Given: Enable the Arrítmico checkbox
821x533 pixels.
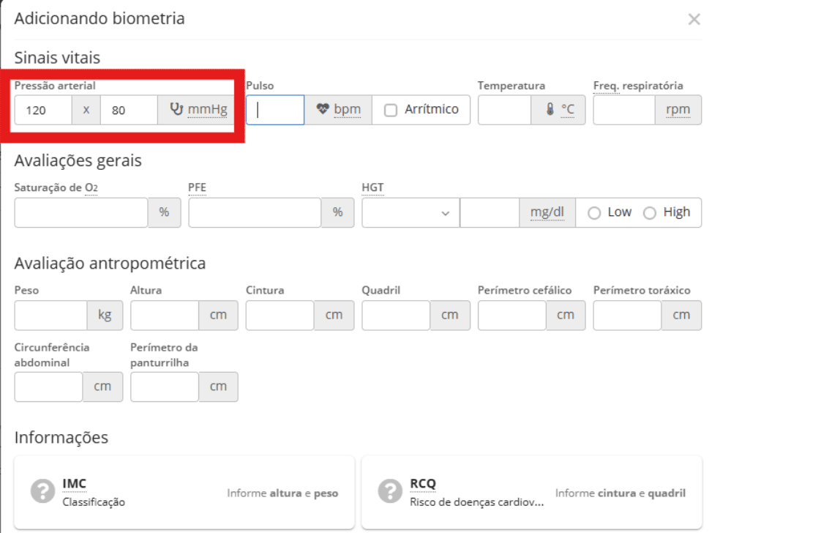Looking at the screenshot, I should 391,110.
